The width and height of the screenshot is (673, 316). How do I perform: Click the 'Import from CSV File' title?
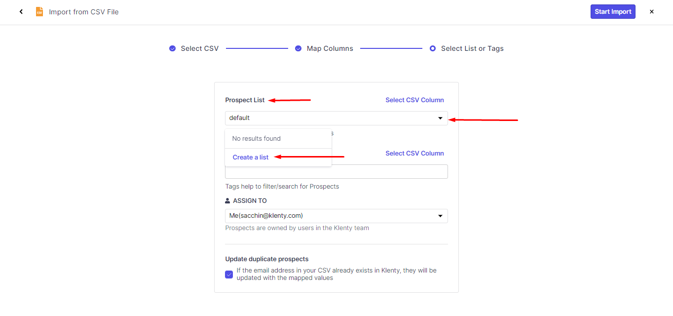(x=84, y=12)
